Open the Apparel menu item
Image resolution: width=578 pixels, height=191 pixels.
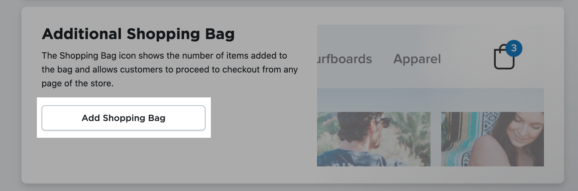(417, 59)
